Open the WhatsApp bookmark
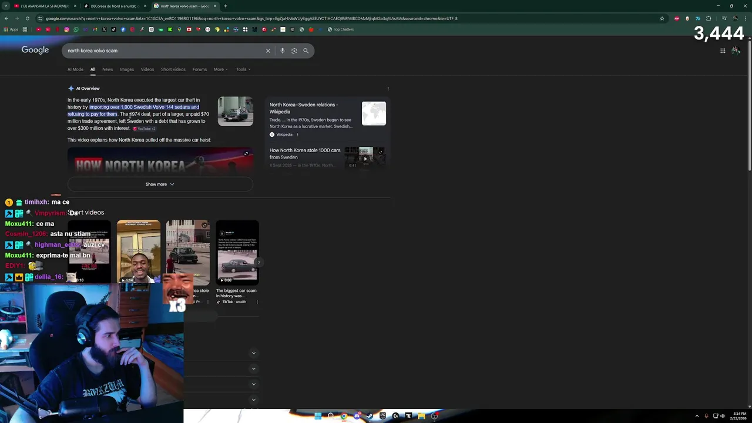 tap(76, 29)
